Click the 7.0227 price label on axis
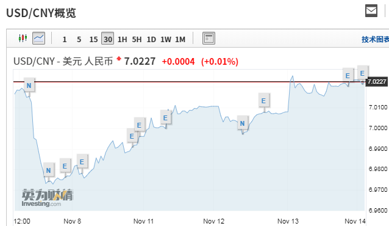Viewport: 389px width, 226px height. coord(377,82)
